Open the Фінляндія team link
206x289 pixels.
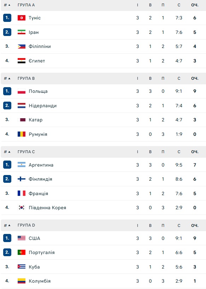pyautogui.click(x=40, y=179)
